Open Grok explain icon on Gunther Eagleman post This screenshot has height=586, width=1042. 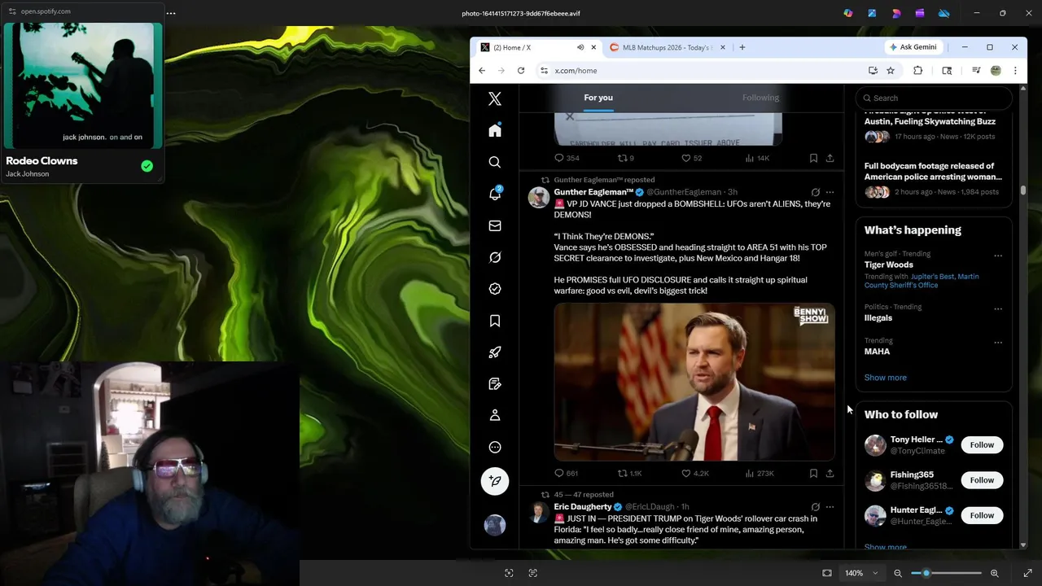815,192
